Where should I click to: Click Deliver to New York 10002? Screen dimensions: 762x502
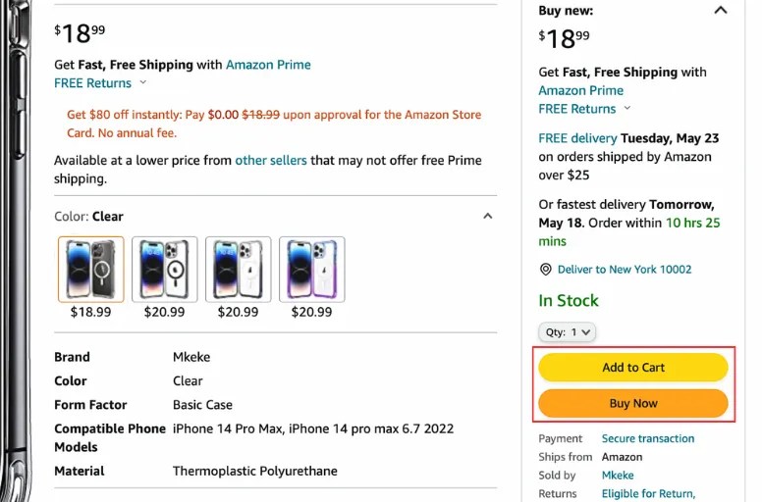625,270
